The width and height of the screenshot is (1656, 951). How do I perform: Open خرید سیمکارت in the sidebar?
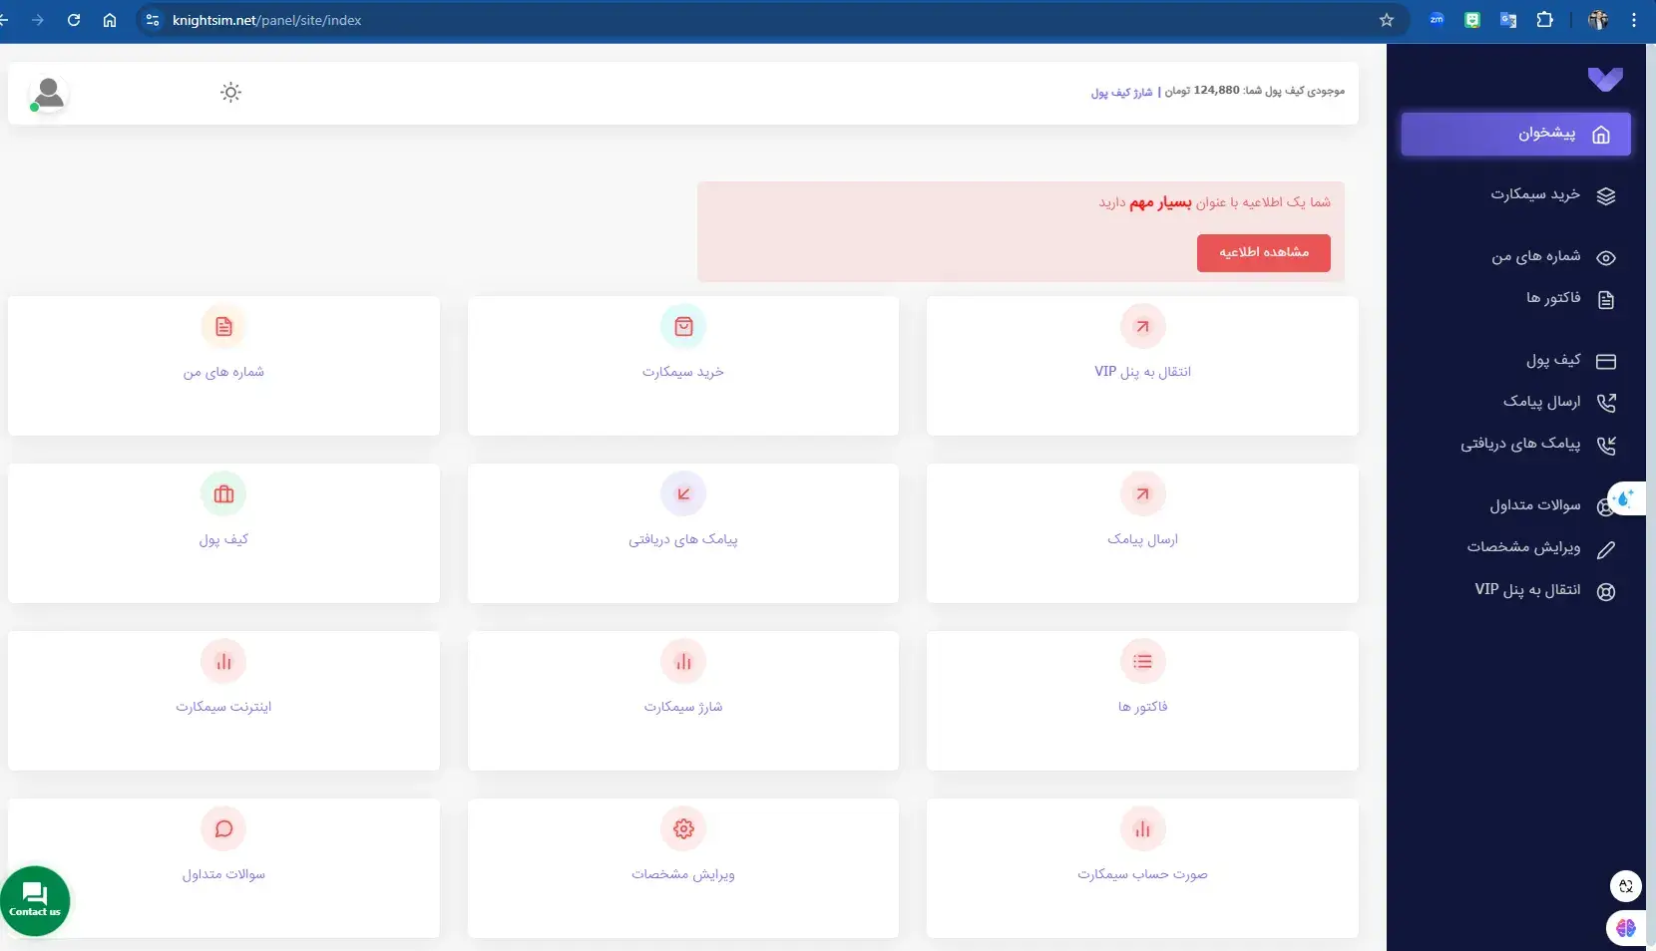tap(1535, 194)
